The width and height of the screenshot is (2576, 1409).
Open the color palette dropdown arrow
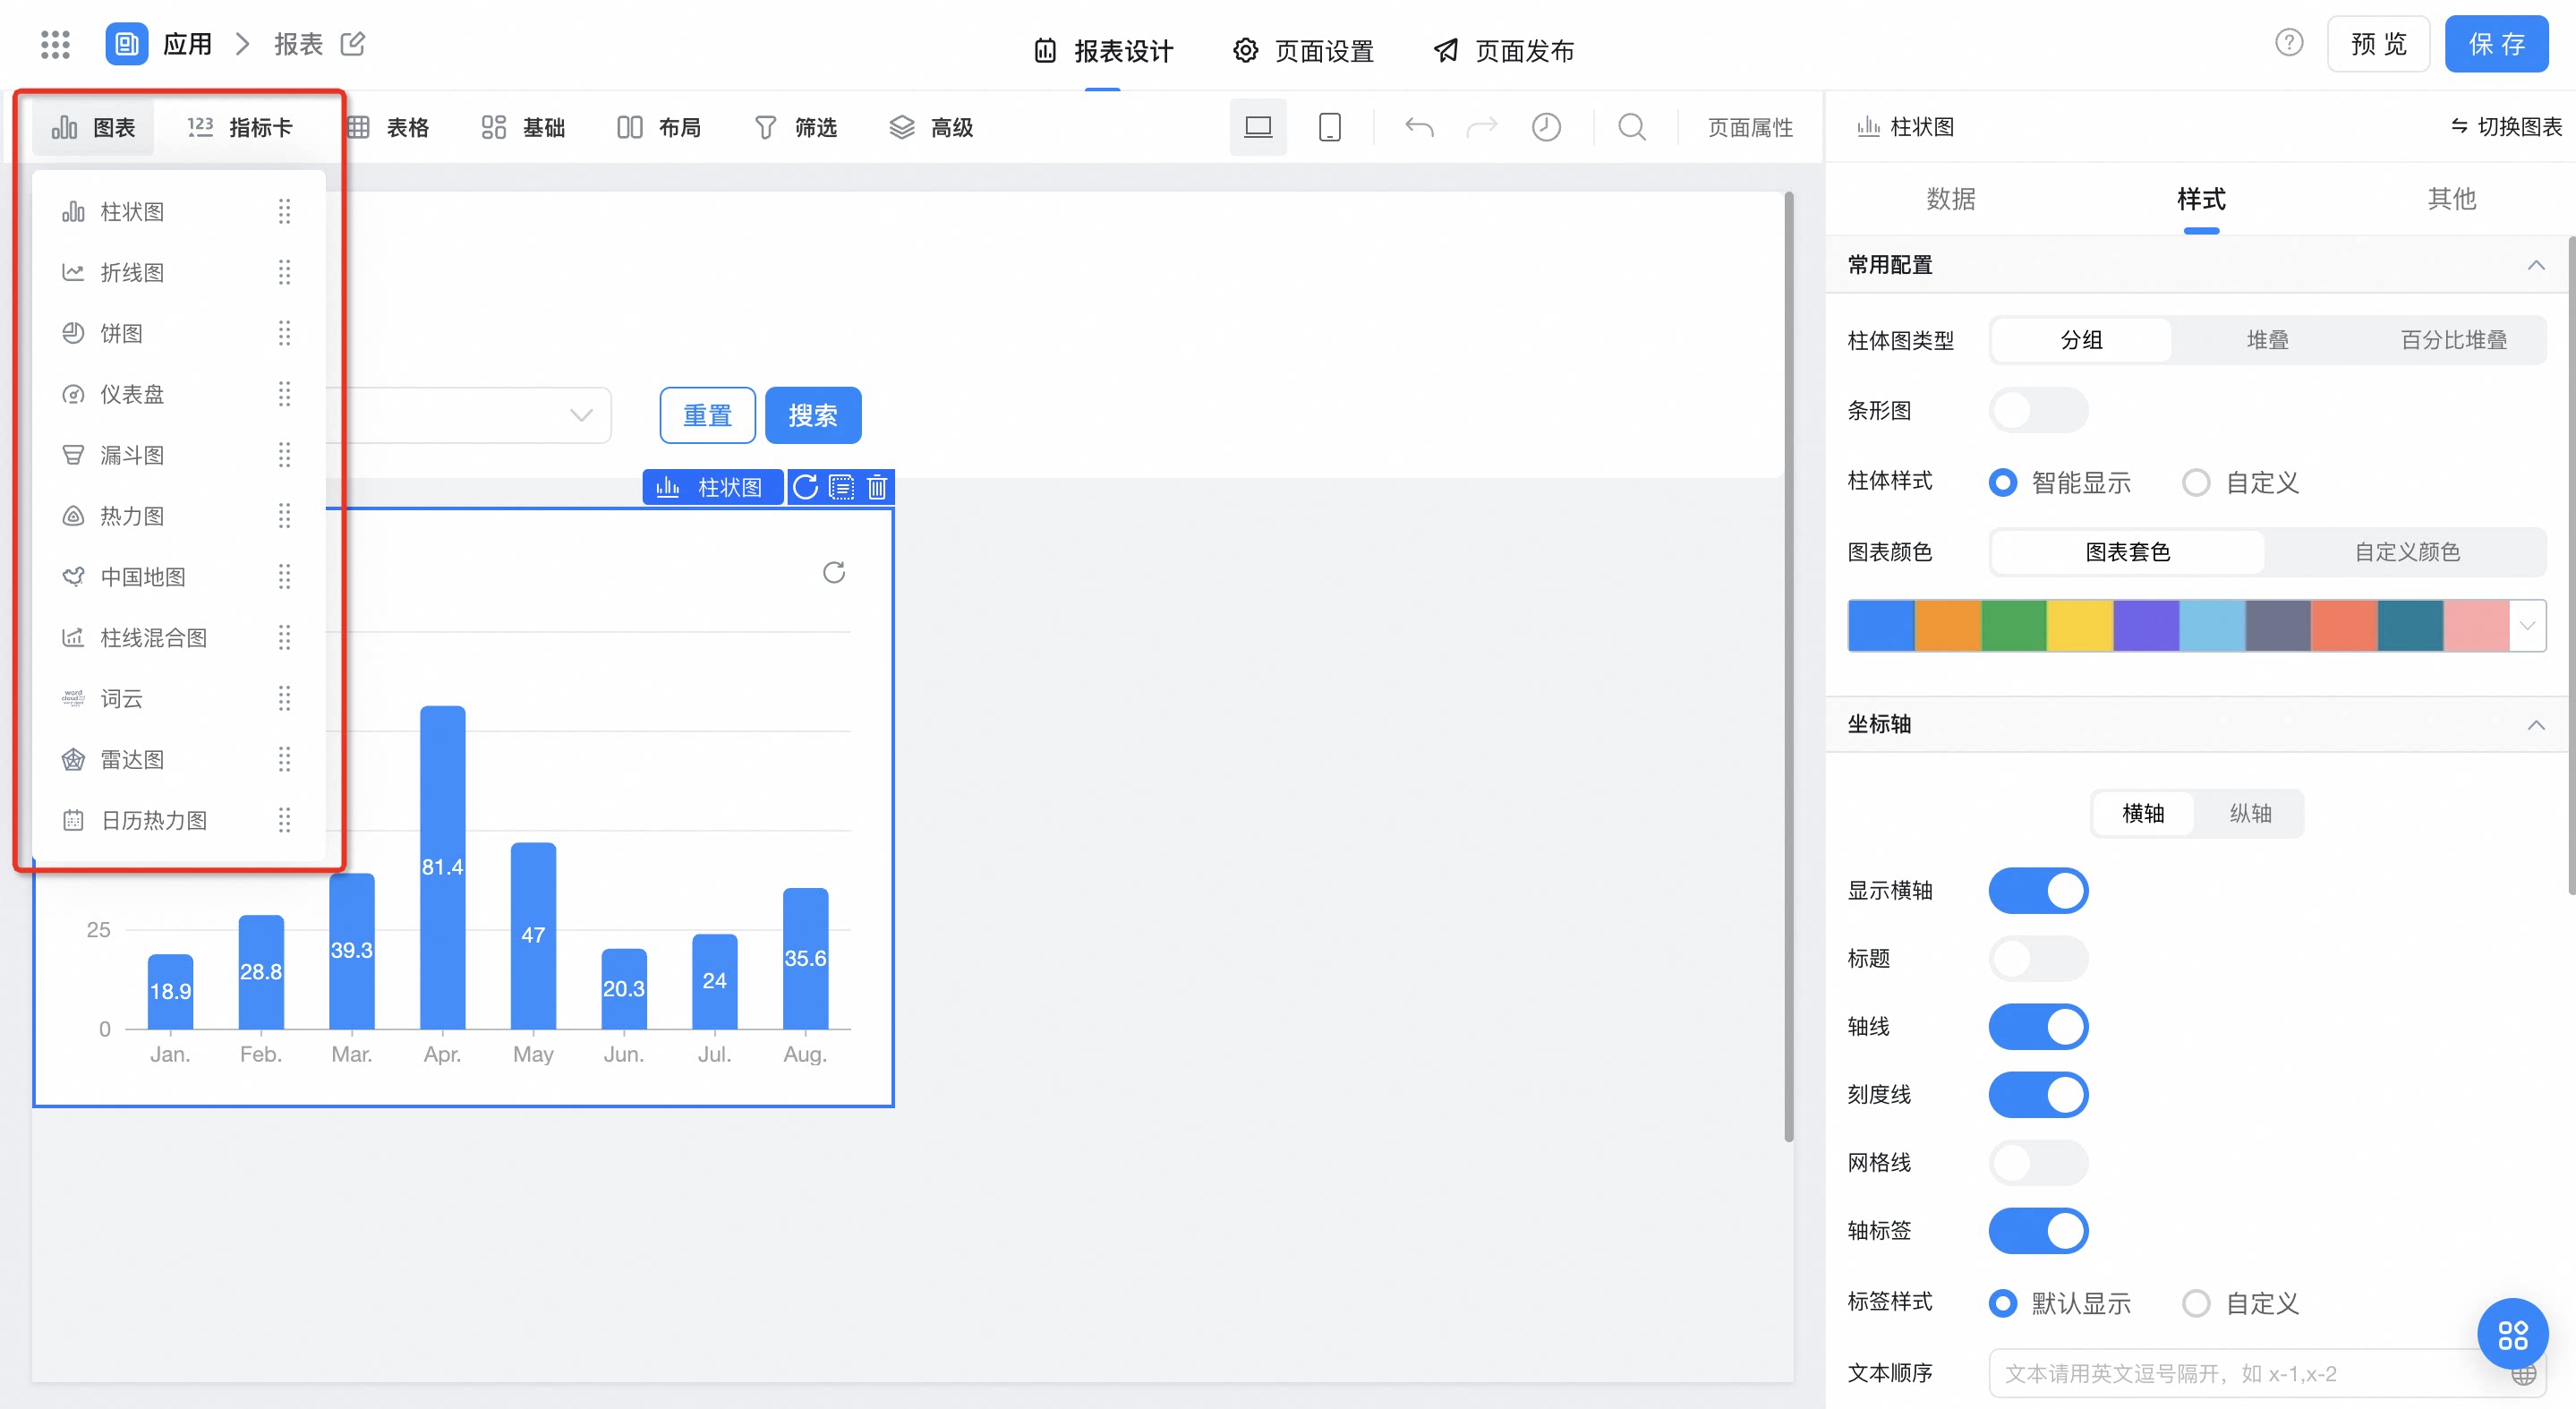coord(2527,626)
